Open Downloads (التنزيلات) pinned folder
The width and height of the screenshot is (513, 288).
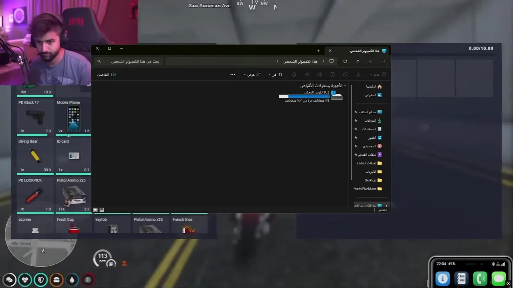[368, 120]
